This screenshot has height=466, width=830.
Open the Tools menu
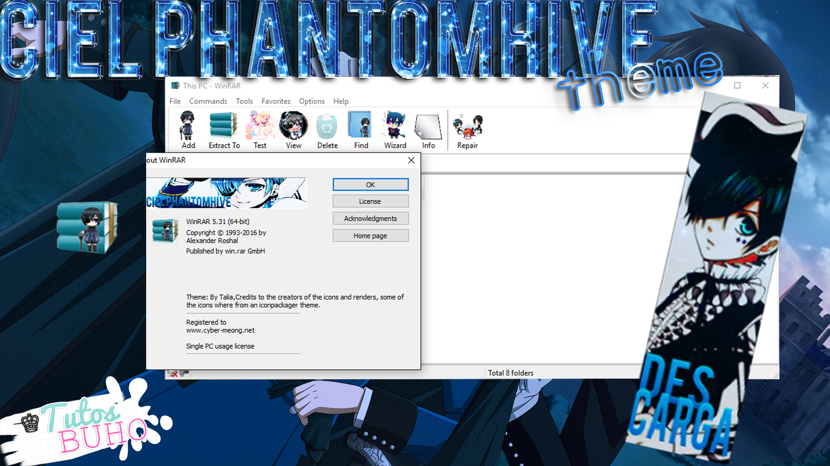[x=244, y=101]
